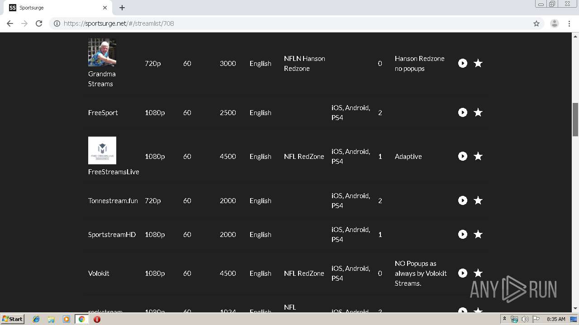This screenshot has height=325, width=579.
Task: Open the Windows Start menu
Action: pyautogui.click(x=13, y=319)
